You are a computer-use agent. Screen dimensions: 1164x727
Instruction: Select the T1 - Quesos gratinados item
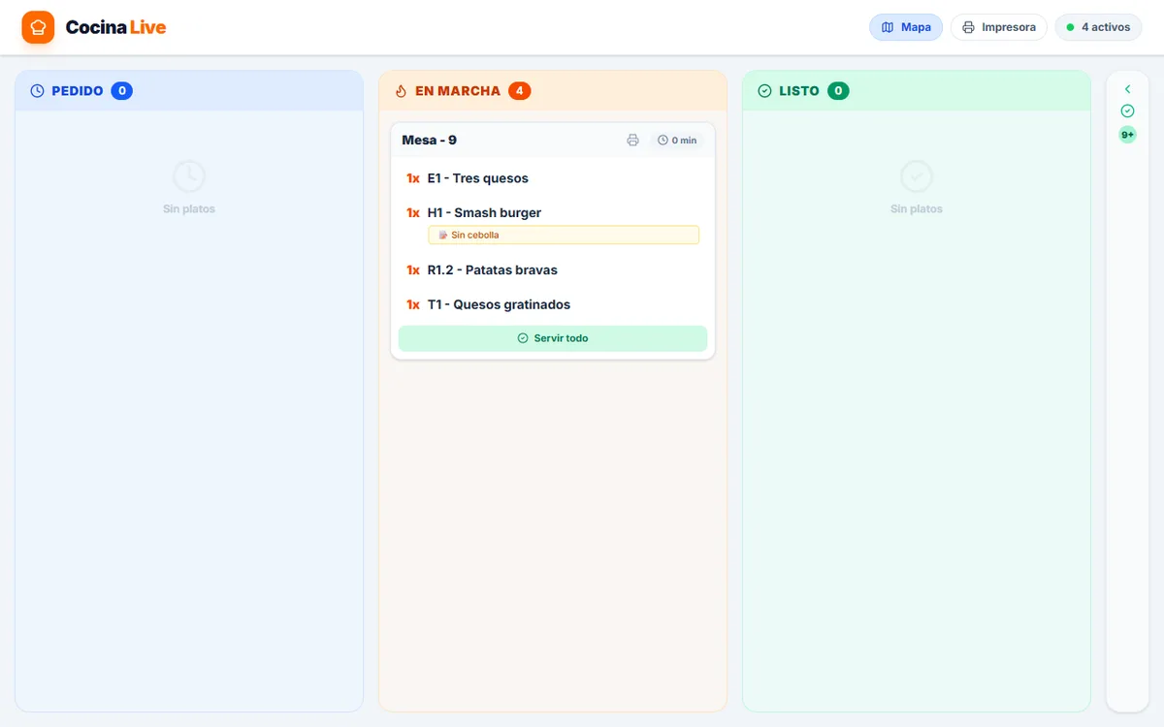pos(553,304)
